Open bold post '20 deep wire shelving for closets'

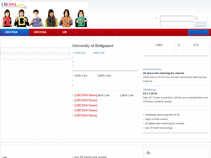[x=163, y=73]
